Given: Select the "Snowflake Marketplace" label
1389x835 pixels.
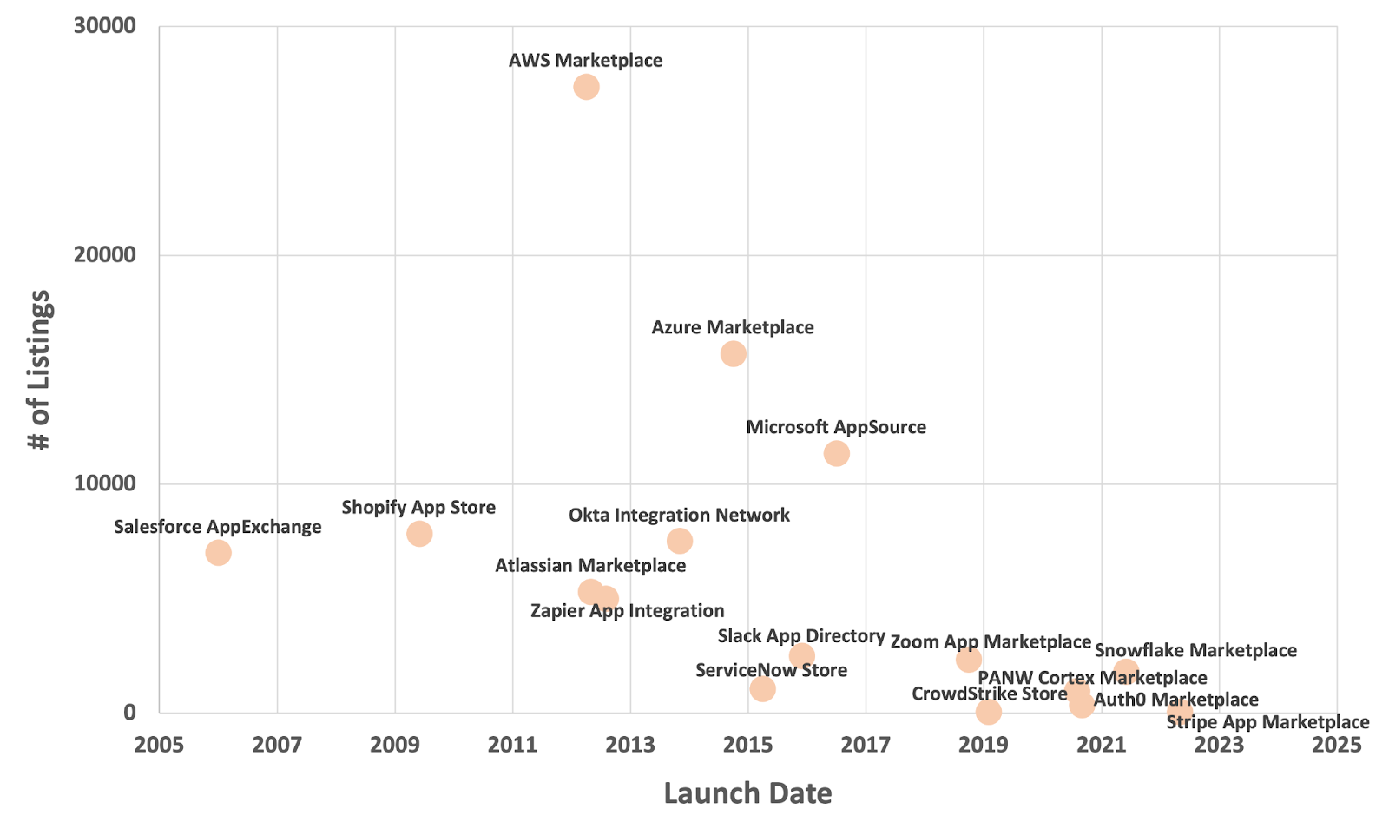Looking at the screenshot, I should pos(1195,651).
